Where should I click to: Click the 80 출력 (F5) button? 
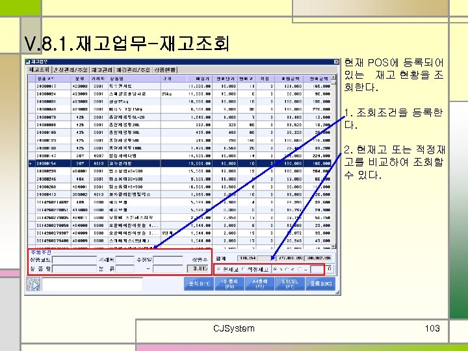pyautogui.click(x=229, y=283)
